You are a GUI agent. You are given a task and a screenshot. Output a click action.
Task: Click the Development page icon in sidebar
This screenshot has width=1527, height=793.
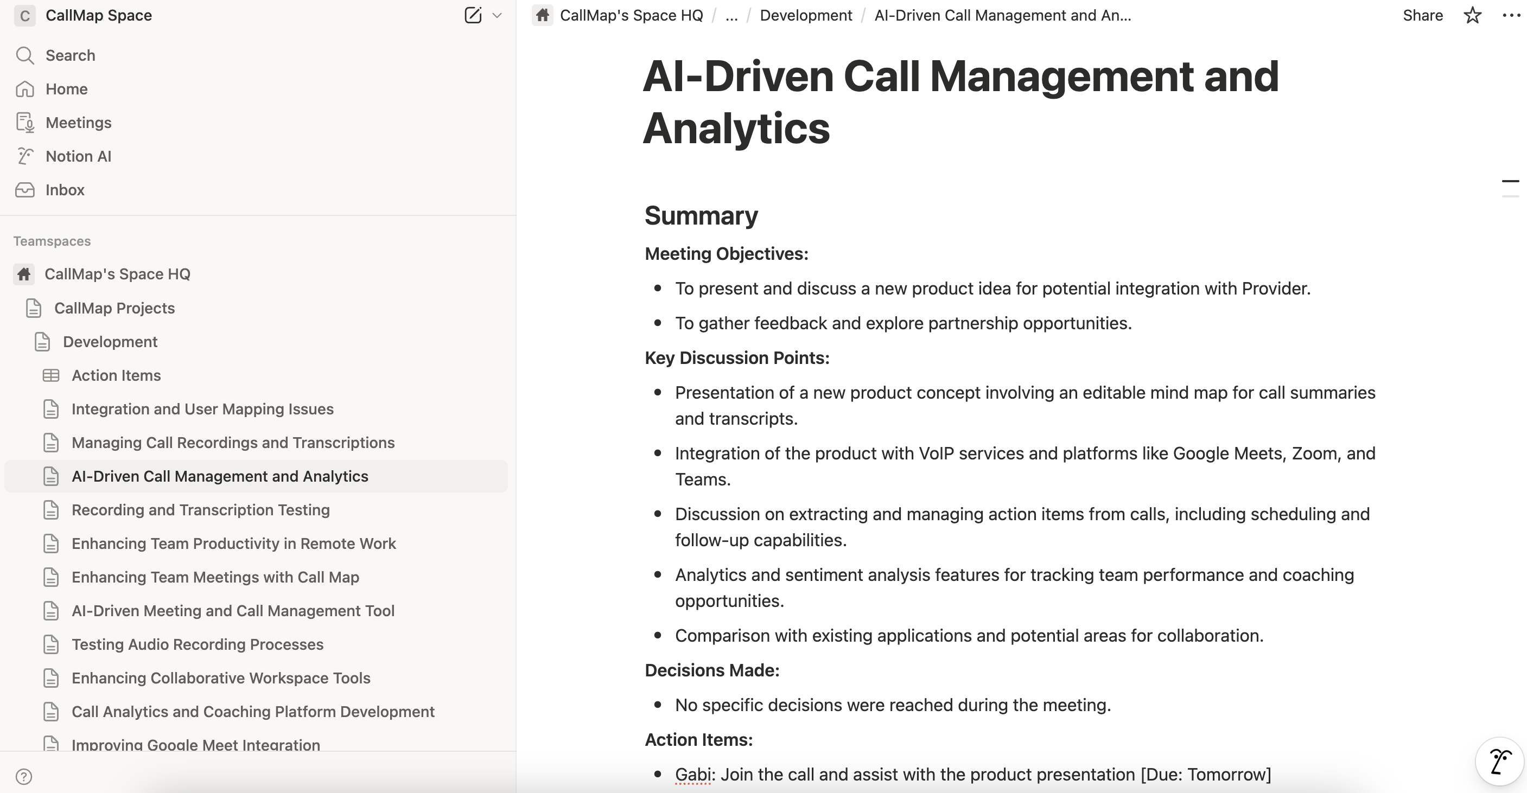[x=42, y=342]
